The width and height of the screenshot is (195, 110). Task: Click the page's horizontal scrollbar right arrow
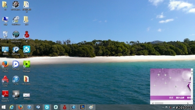coord(188,103)
